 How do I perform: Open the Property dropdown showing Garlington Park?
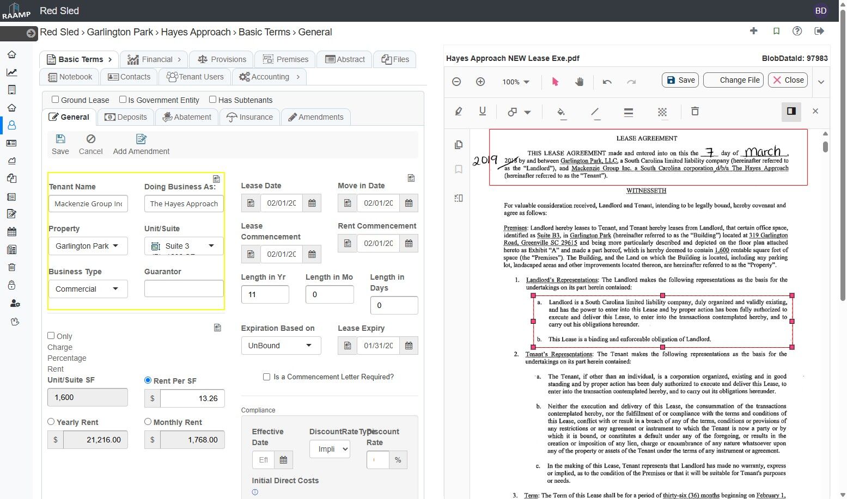(x=88, y=246)
